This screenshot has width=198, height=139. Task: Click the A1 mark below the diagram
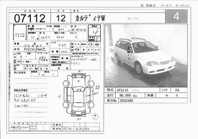tap(79, 119)
